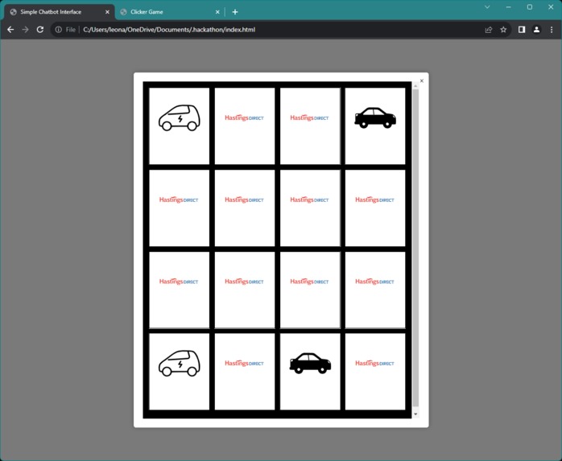Reload the current page

point(40,30)
